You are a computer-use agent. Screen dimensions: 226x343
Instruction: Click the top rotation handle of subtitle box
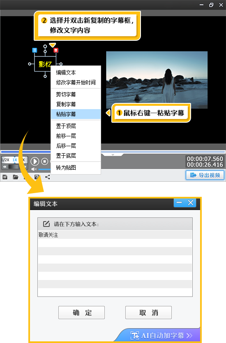(45, 46)
